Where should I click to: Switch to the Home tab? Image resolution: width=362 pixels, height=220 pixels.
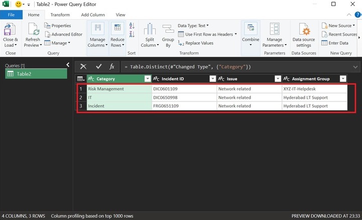[34, 15]
